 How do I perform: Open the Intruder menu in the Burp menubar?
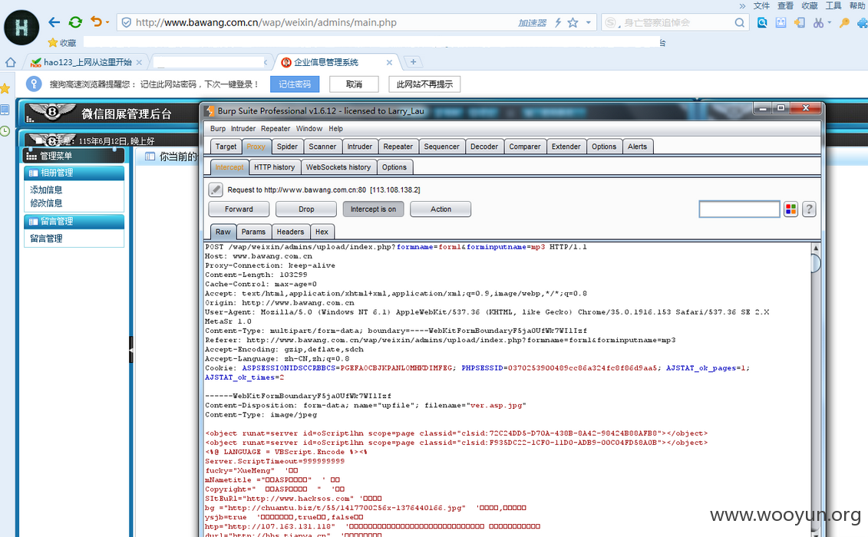243,128
